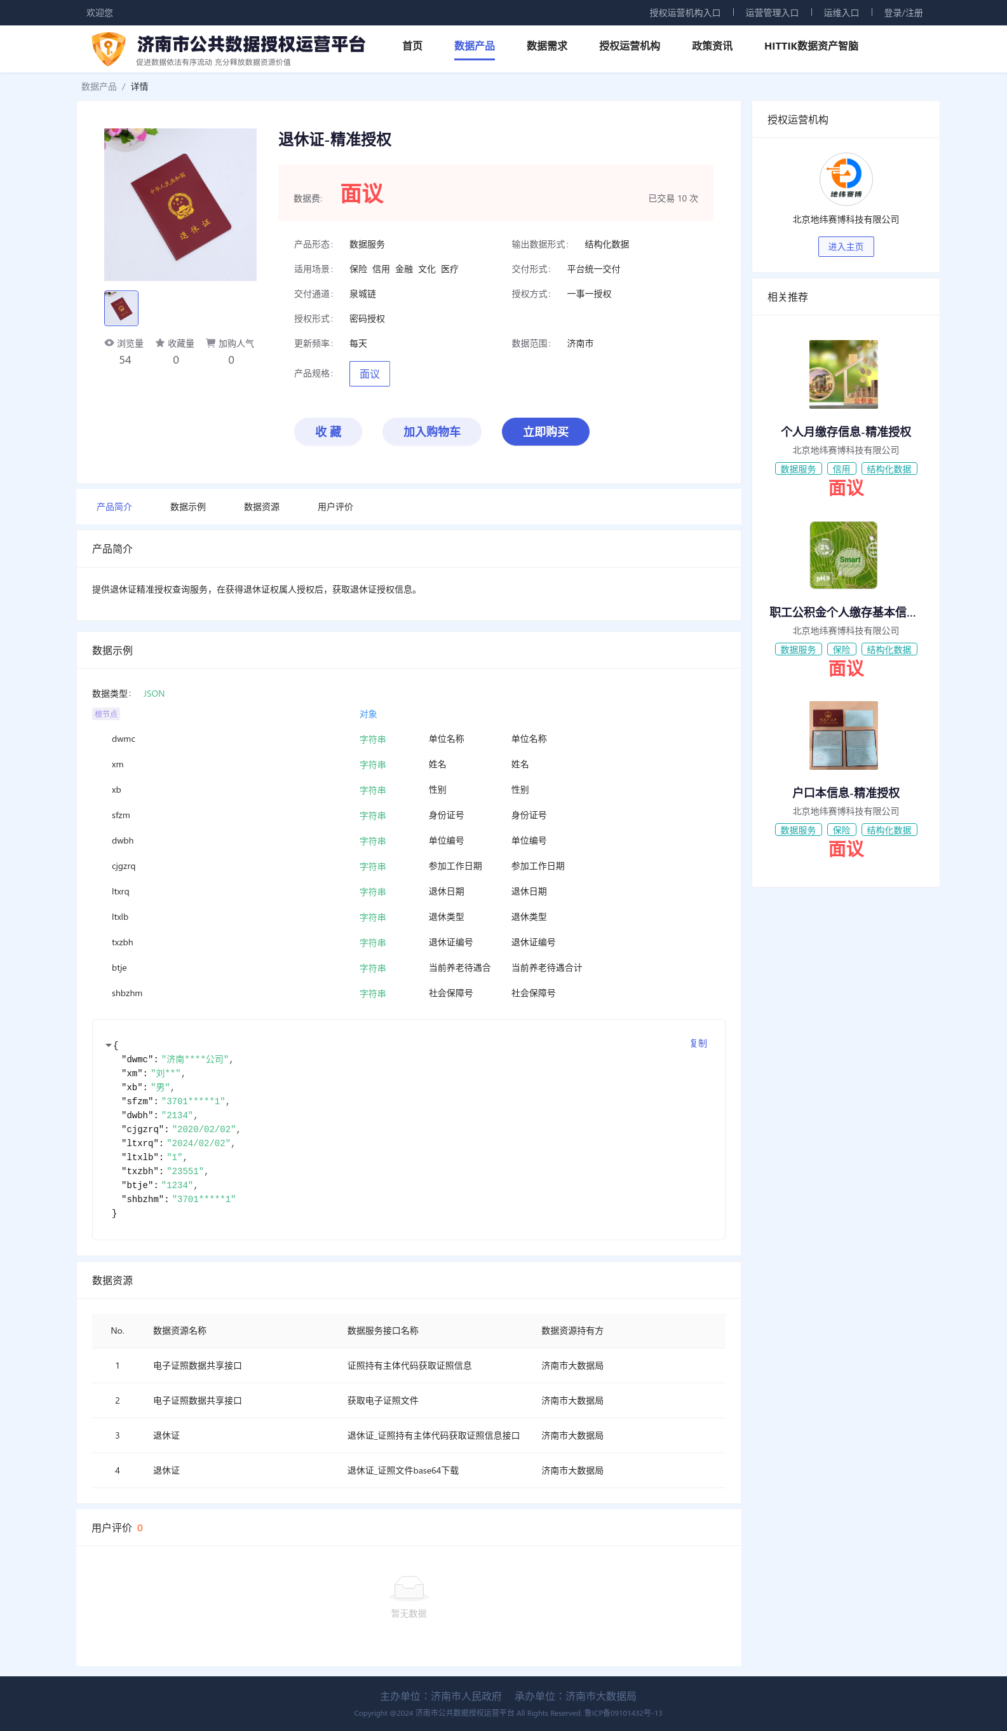Click the 户口本信息-精准授权 title
Viewport: 1007px width, 1731px height.
846,793
